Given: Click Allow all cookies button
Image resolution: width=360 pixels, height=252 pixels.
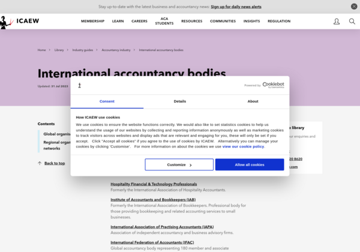Looking at the screenshot, I should click(250, 164).
